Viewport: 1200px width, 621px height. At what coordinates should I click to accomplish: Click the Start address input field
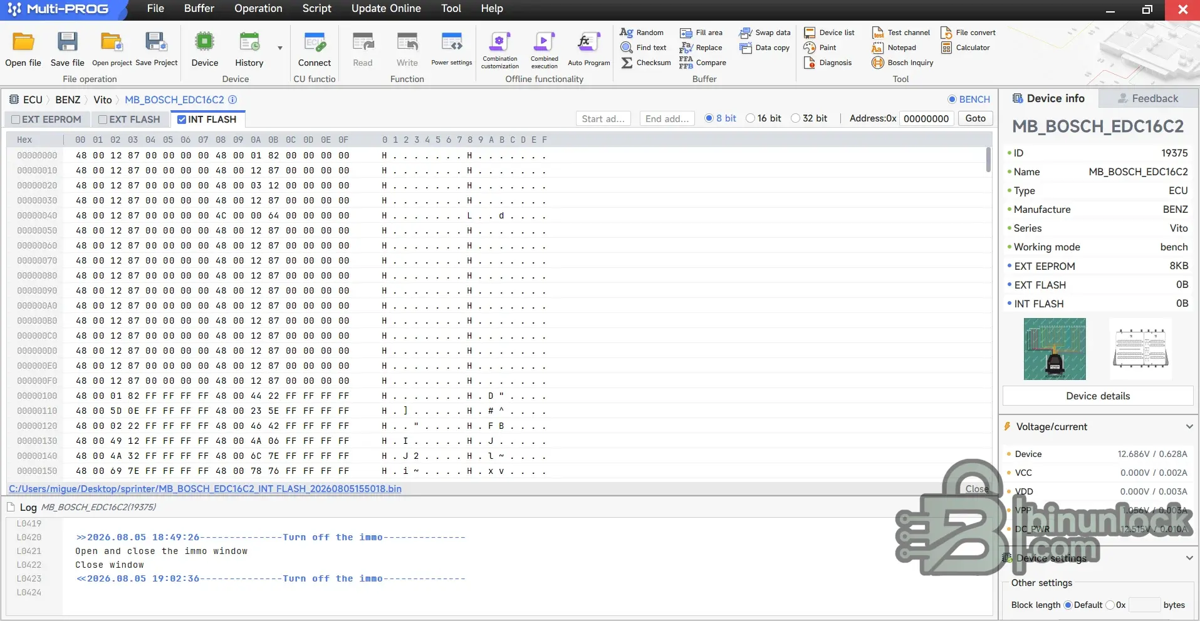coord(603,119)
